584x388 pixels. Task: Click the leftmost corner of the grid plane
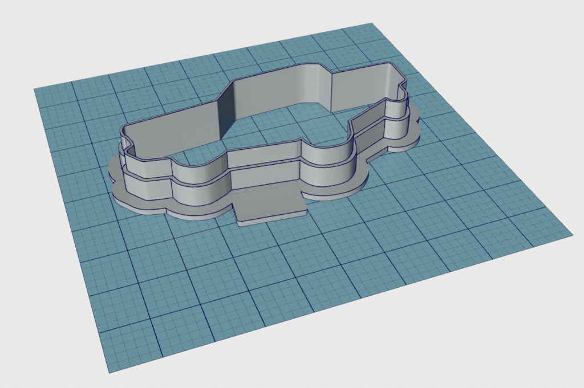point(35,88)
